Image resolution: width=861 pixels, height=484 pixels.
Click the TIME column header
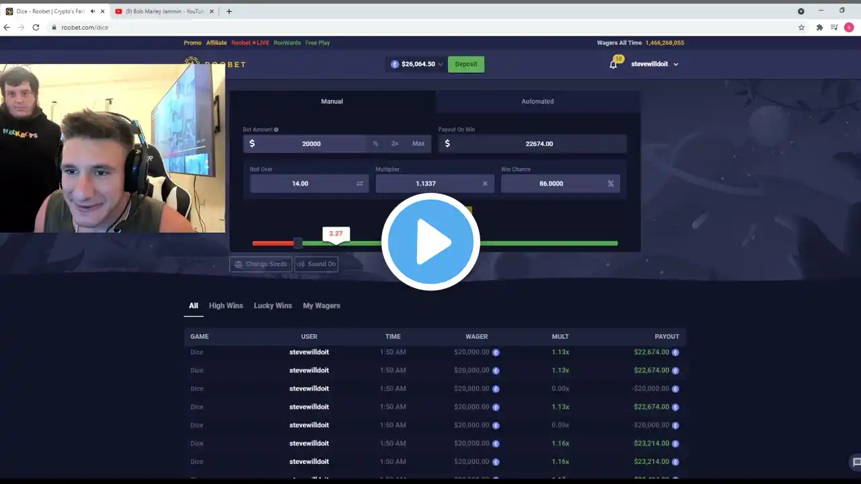click(x=393, y=337)
